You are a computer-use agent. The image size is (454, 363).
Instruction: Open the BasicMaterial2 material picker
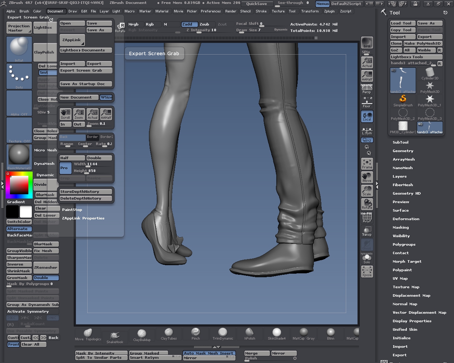click(x=19, y=157)
